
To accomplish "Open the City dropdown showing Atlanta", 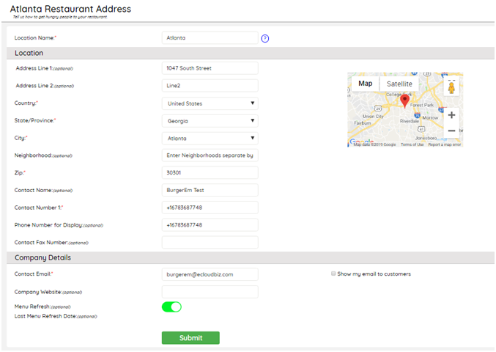I will click(x=210, y=138).
